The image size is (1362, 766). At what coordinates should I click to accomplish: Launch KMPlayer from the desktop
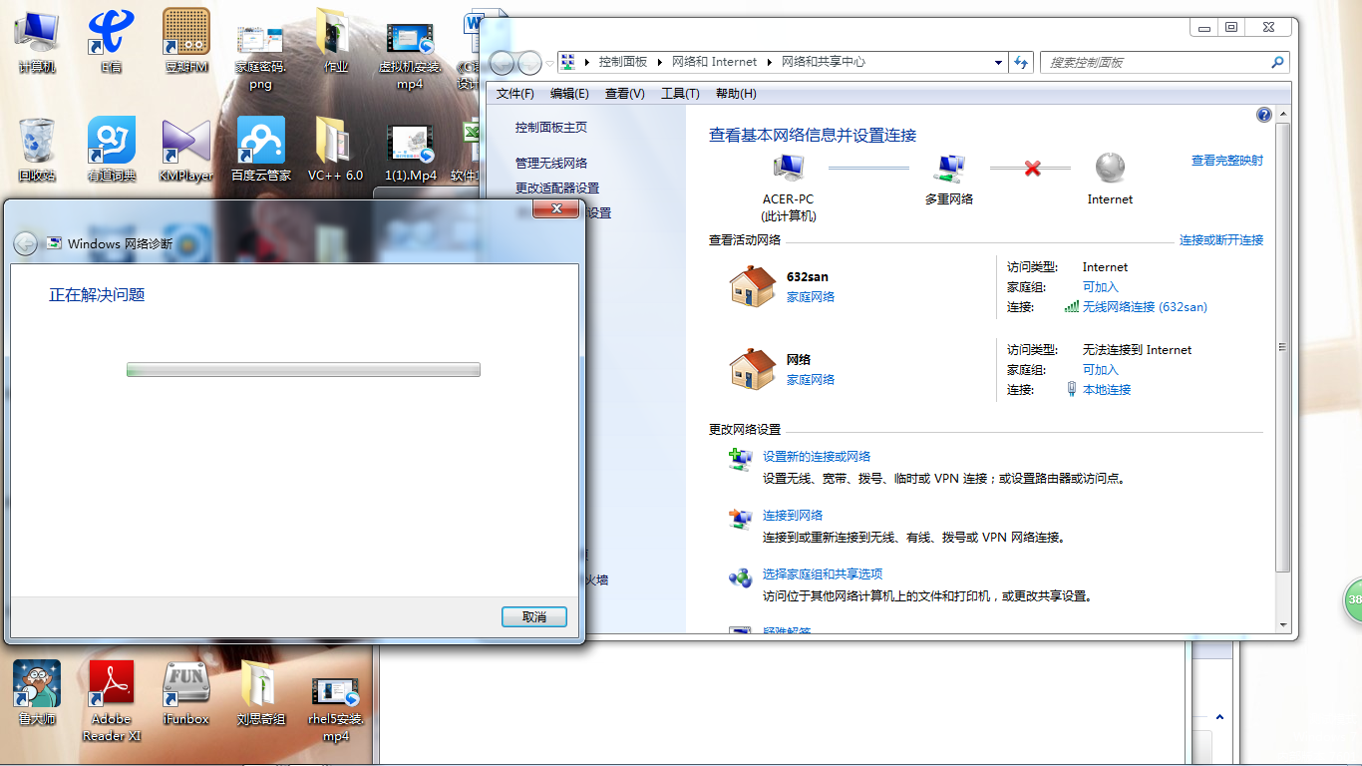[185, 151]
